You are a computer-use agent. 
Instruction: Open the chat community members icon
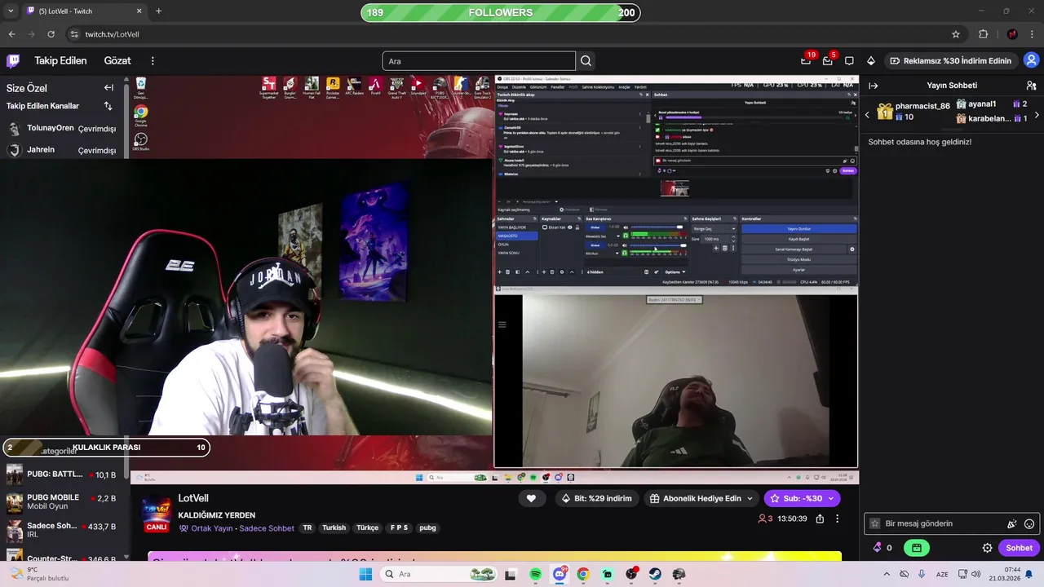[1031, 85]
